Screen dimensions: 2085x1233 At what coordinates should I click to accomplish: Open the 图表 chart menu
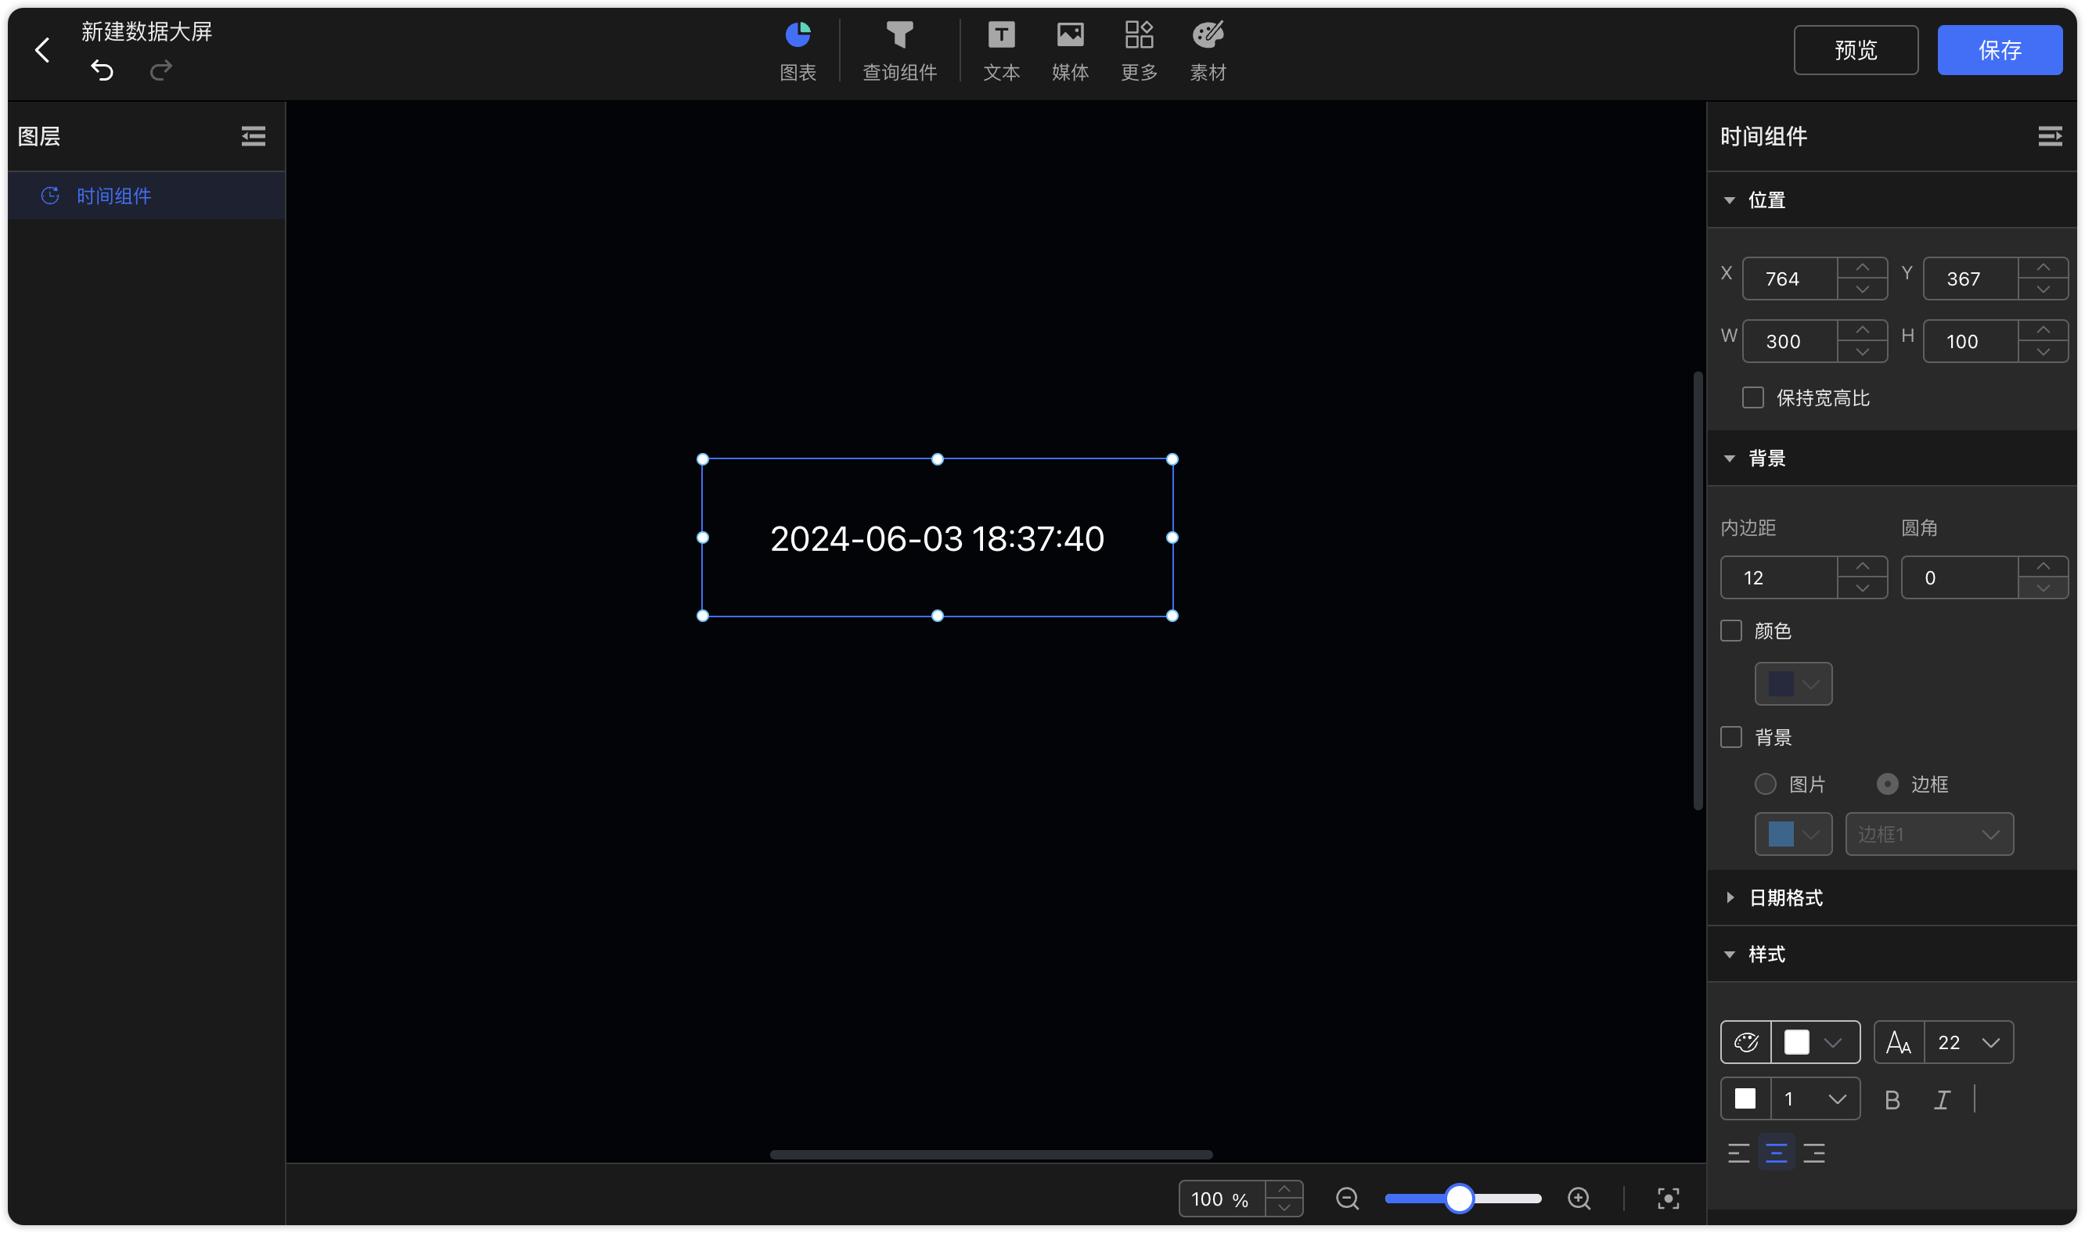(x=798, y=51)
